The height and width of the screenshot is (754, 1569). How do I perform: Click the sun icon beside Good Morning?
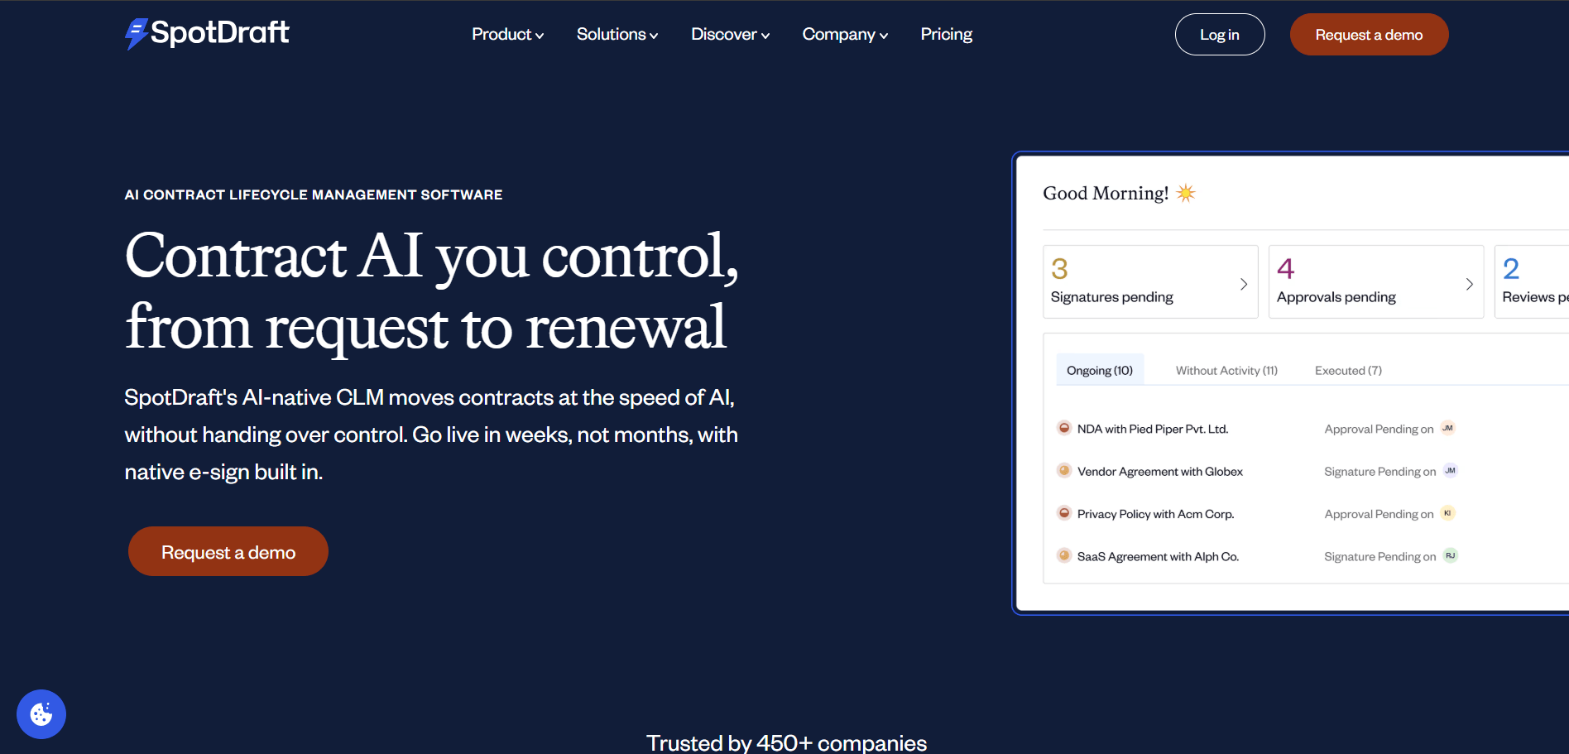click(1186, 193)
